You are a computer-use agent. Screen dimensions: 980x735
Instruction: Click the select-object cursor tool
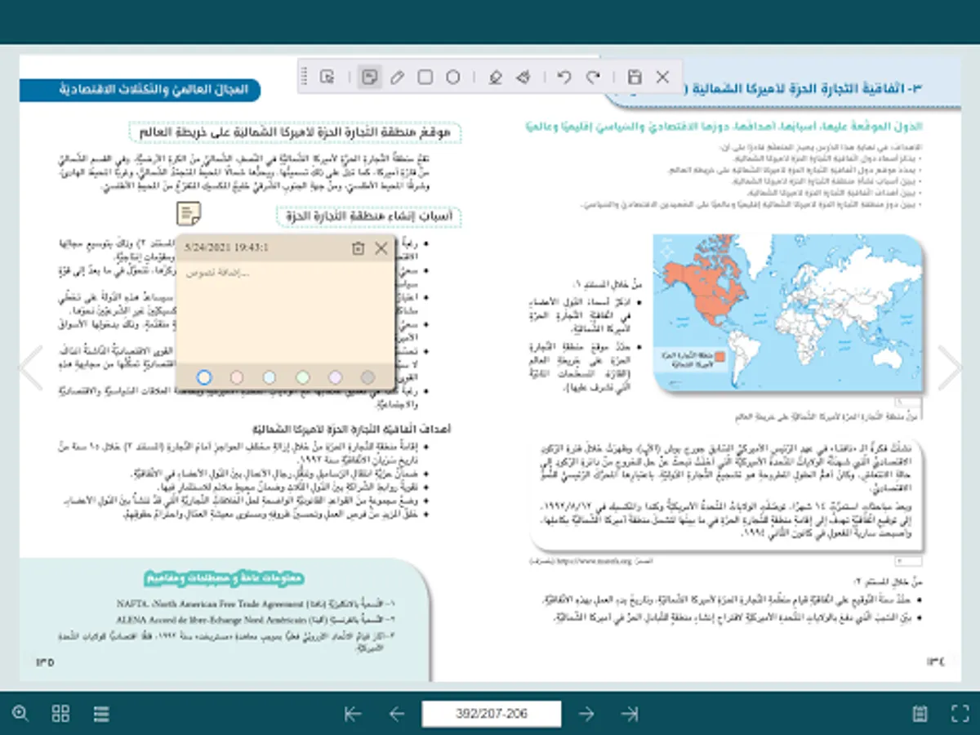coord(327,78)
